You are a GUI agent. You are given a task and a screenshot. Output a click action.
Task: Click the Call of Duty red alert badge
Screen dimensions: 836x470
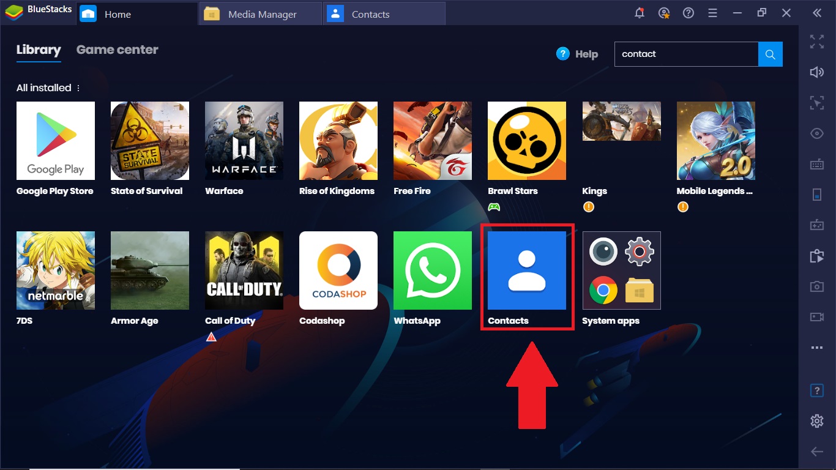click(211, 337)
